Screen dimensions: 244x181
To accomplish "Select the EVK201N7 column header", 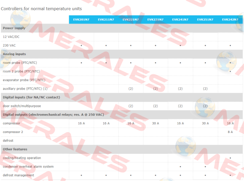I will click(81, 19).
